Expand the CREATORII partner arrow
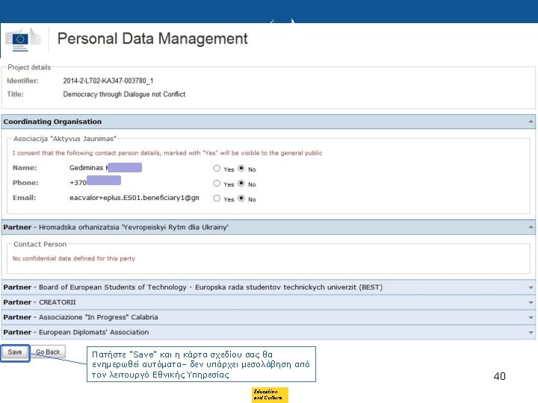Screen dimensions: 538x403 click(x=531, y=302)
